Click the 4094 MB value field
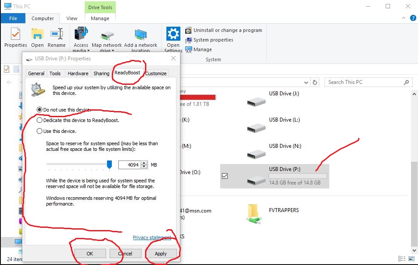 click(x=130, y=165)
